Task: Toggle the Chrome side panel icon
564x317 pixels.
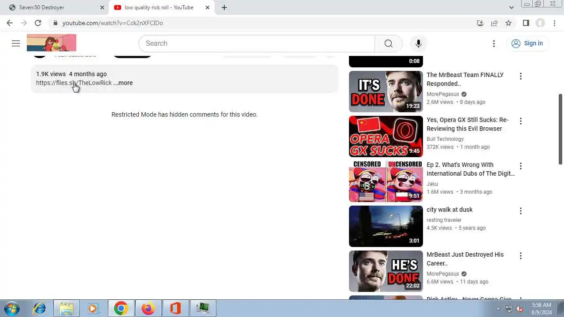Action: [526, 23]
